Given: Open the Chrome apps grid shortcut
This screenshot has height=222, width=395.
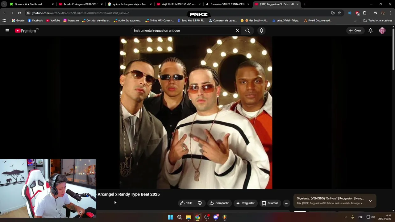Looking at the screenshot, I should coord(4,21).
